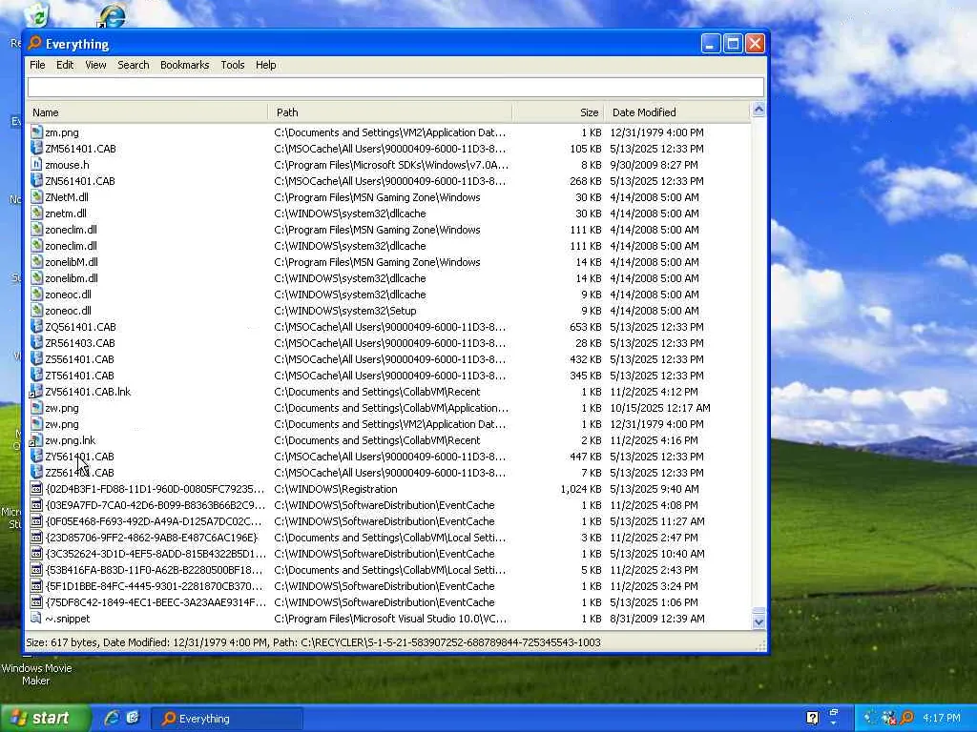977x732 pixels.
Task: Click the ZR561403.CAB file icon
Action: [37, 342]
